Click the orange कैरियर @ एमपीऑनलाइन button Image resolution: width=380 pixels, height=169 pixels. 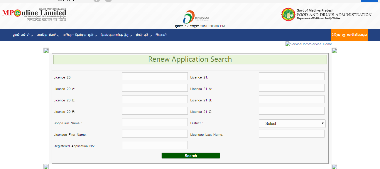[x=349, y=35]
